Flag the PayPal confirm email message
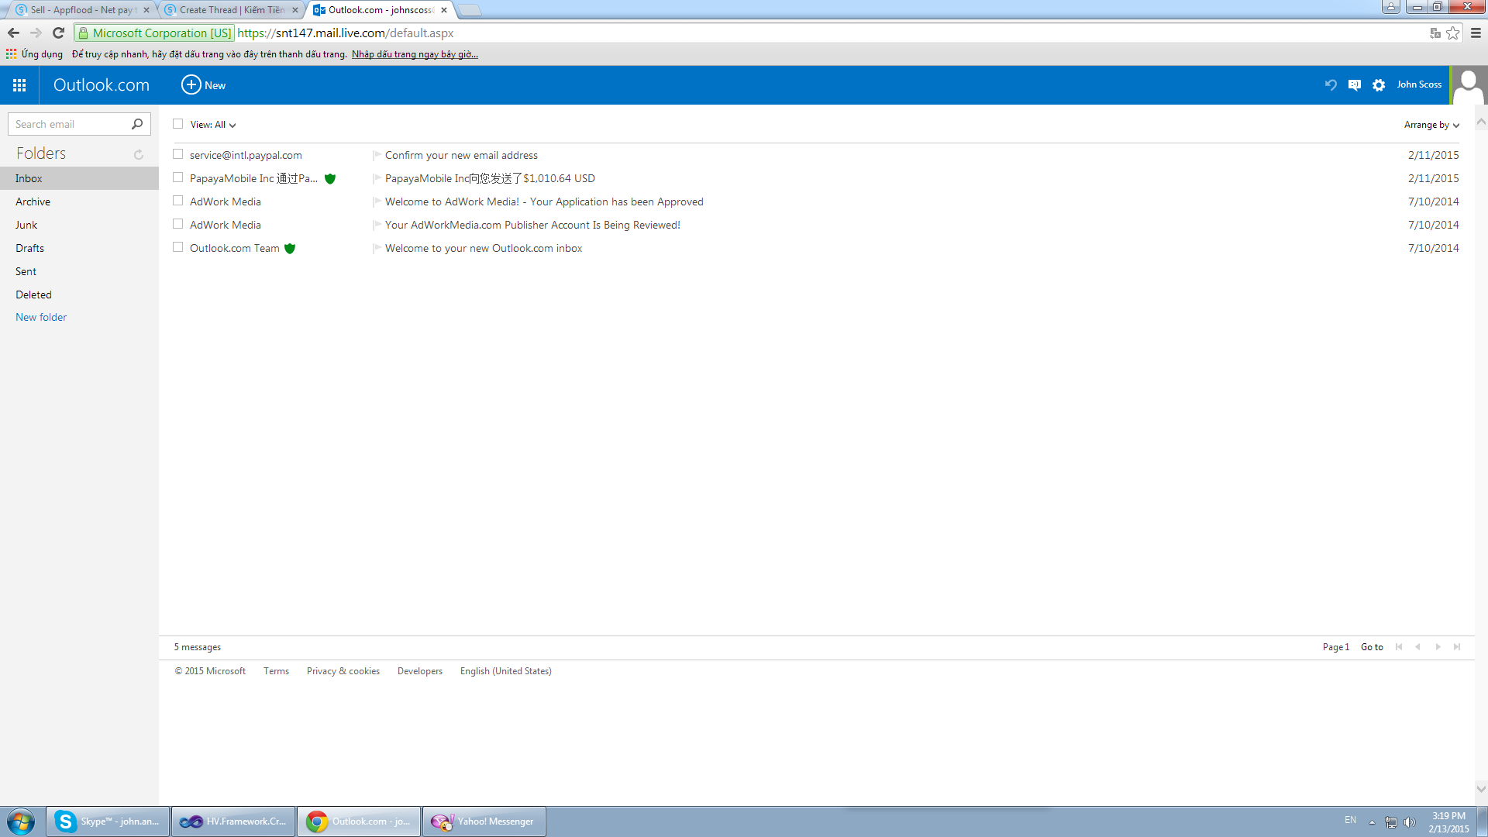The image size is (1488, 837). [x=377, y=155]
